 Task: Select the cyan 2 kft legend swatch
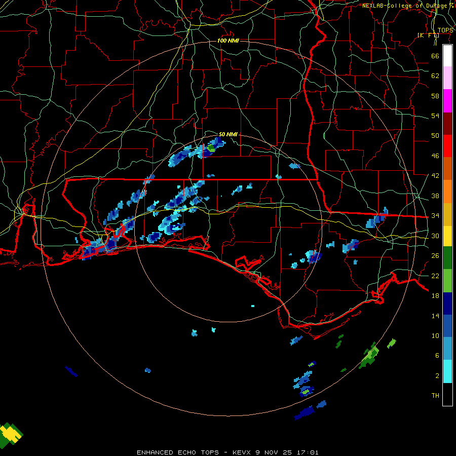[x=447, y=371]
